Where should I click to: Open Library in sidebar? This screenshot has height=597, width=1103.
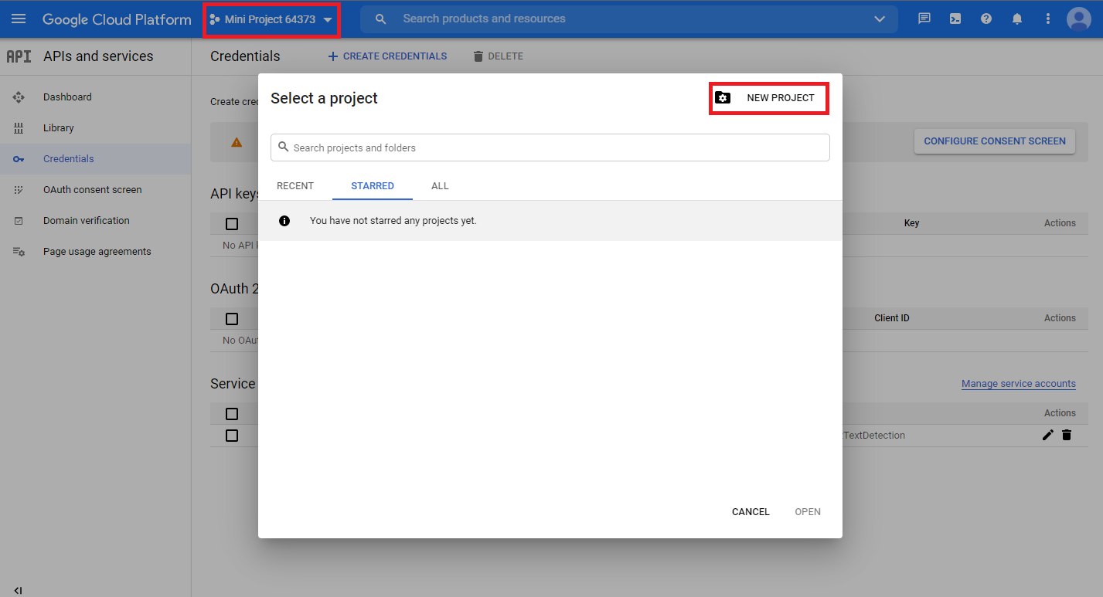[59, 128]
